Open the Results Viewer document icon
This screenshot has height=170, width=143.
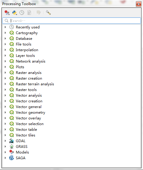pyautogui.click(x=29, y=13)
